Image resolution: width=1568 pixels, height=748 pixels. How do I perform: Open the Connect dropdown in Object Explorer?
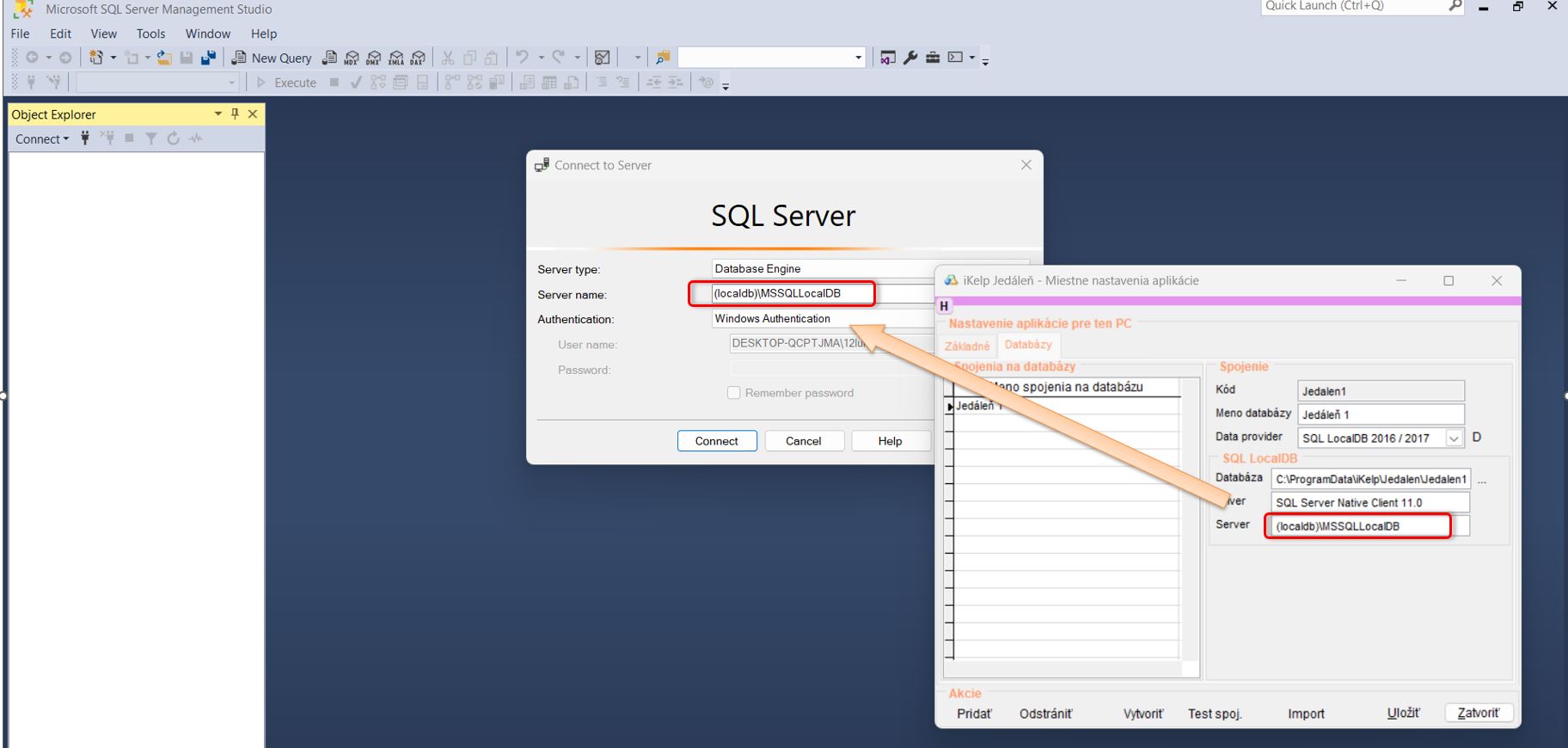tap(42, 138)
